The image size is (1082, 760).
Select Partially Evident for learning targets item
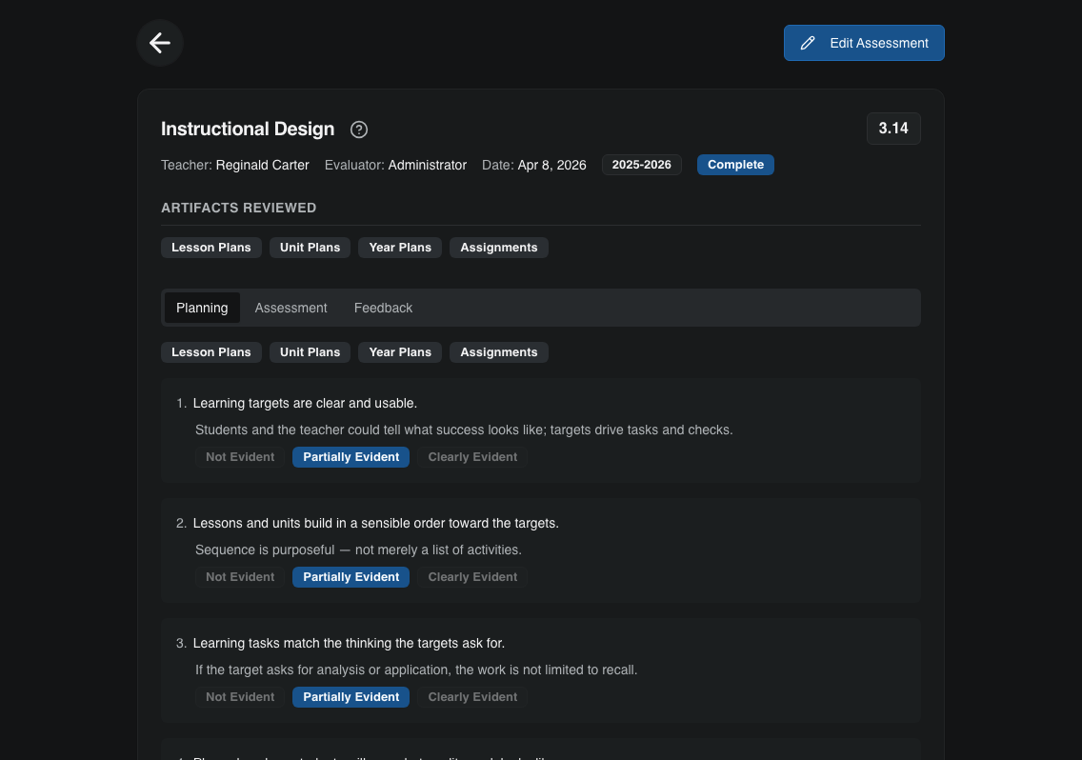pos(351,457)
